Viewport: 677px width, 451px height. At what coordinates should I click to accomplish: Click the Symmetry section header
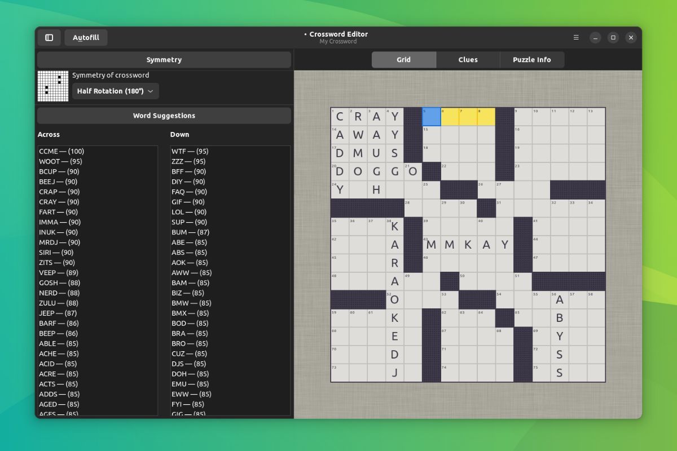point(164,59)
